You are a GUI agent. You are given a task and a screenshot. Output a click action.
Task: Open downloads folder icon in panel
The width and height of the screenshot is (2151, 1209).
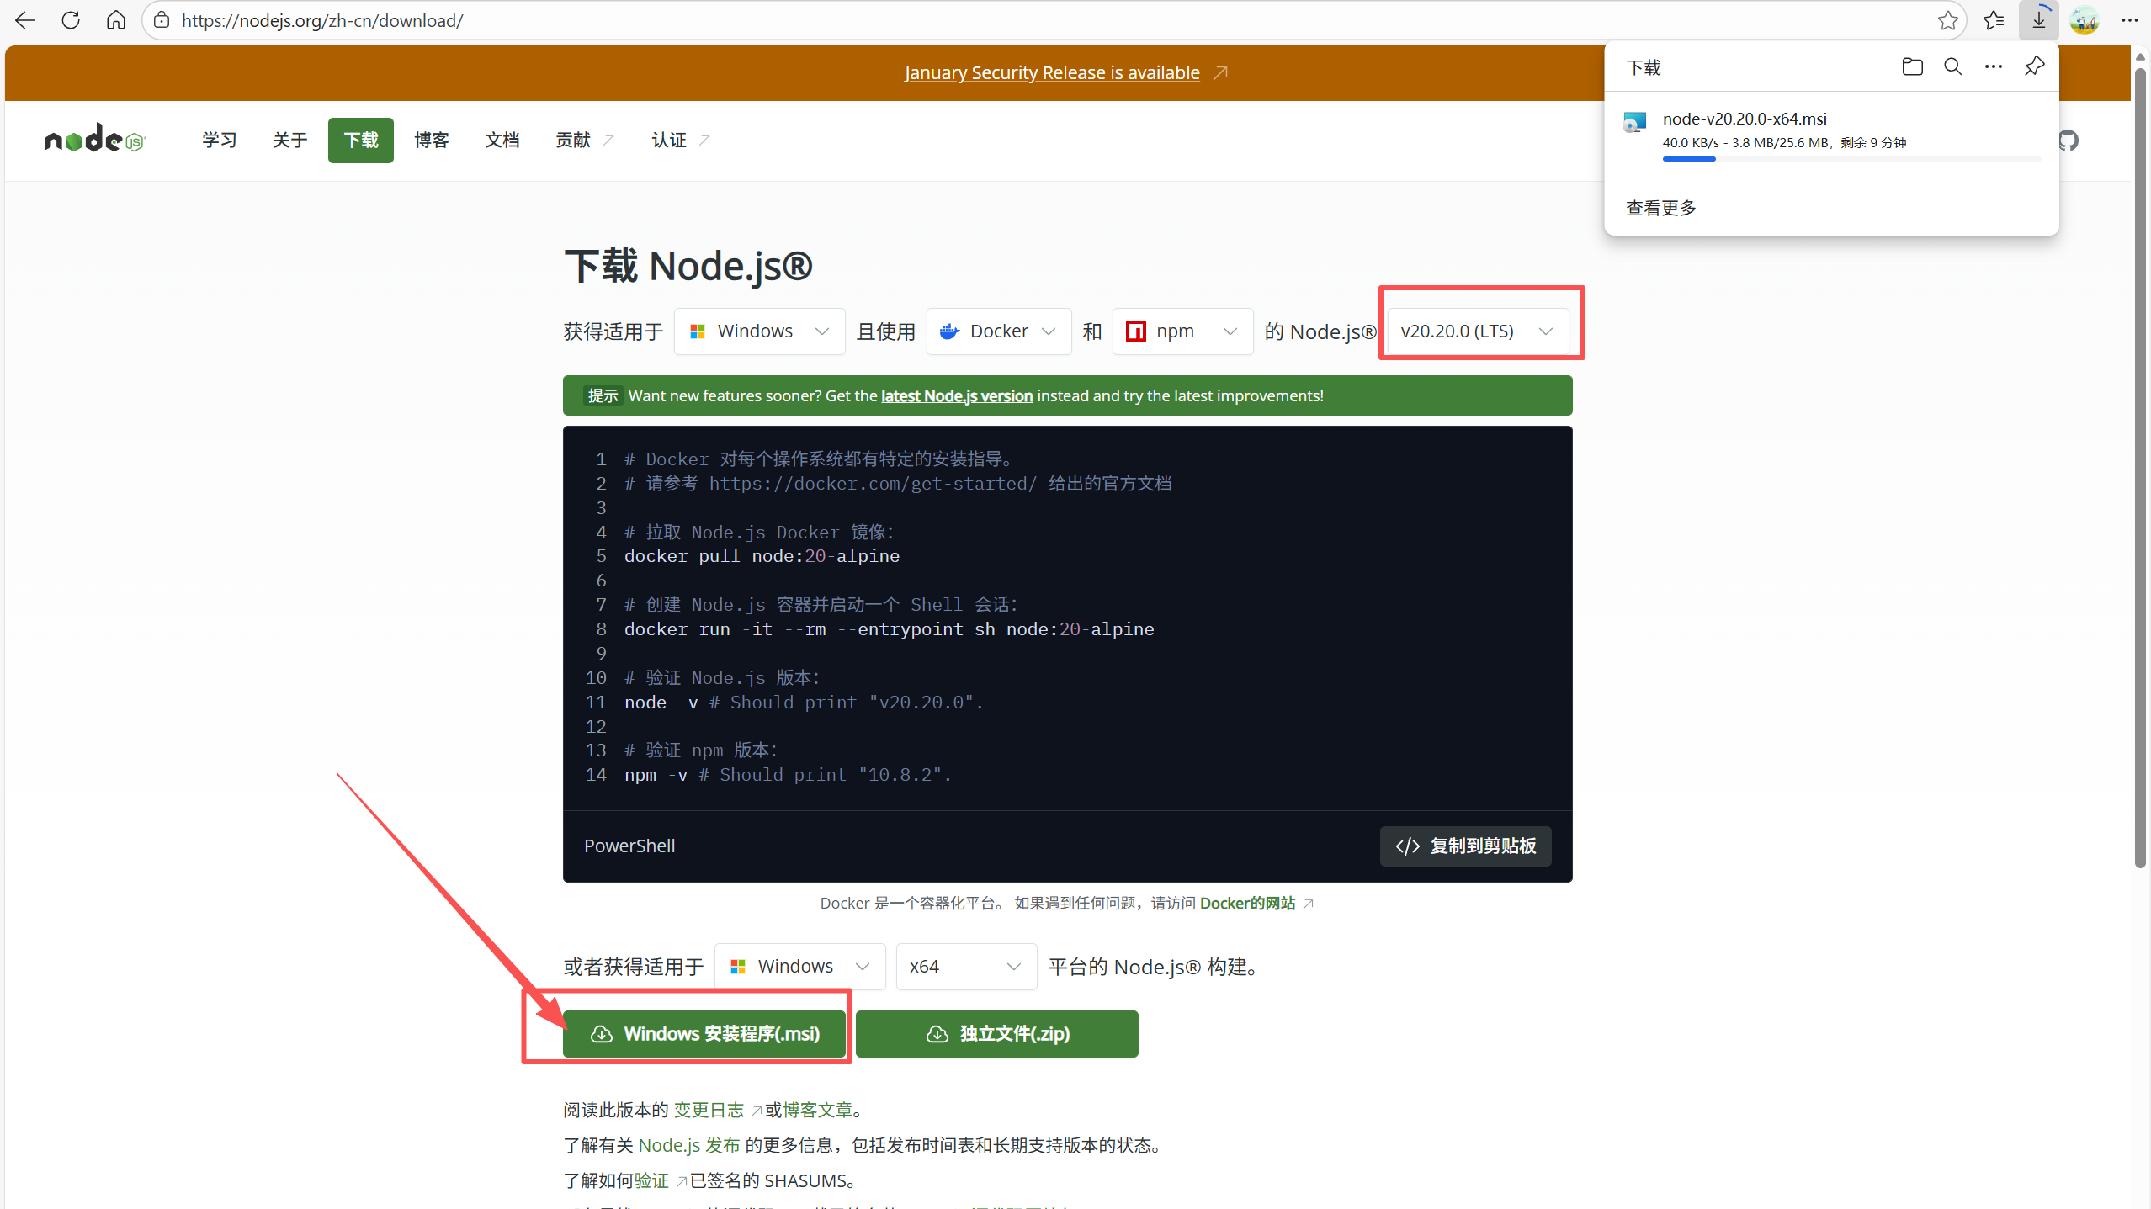[x=1912, y=66]
